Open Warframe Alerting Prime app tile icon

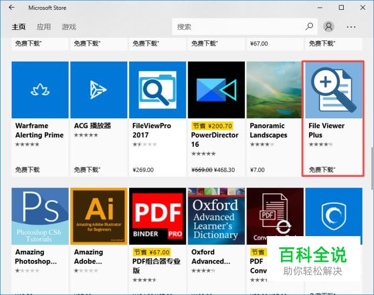[40, 90]
